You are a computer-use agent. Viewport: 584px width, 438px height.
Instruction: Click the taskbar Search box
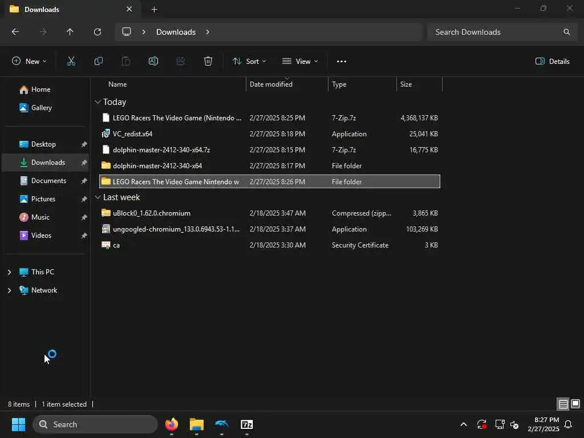pos(95,424)
